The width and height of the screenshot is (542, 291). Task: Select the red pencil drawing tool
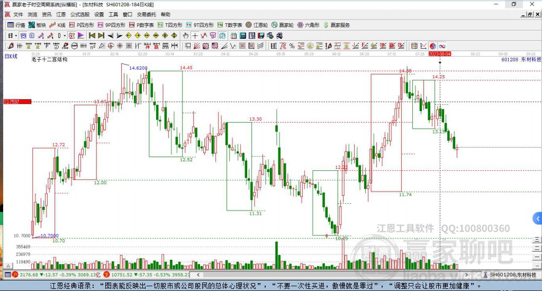(11, 46)
